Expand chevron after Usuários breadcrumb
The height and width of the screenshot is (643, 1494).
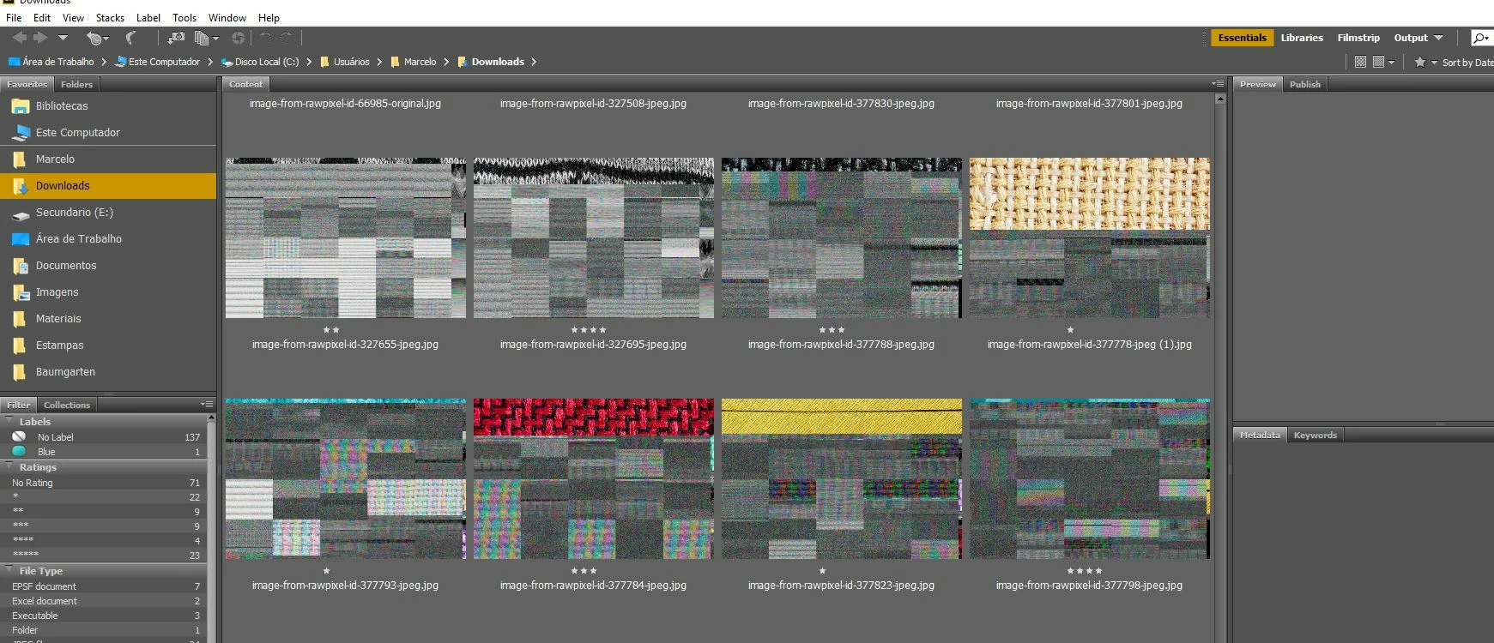[379, 62]
